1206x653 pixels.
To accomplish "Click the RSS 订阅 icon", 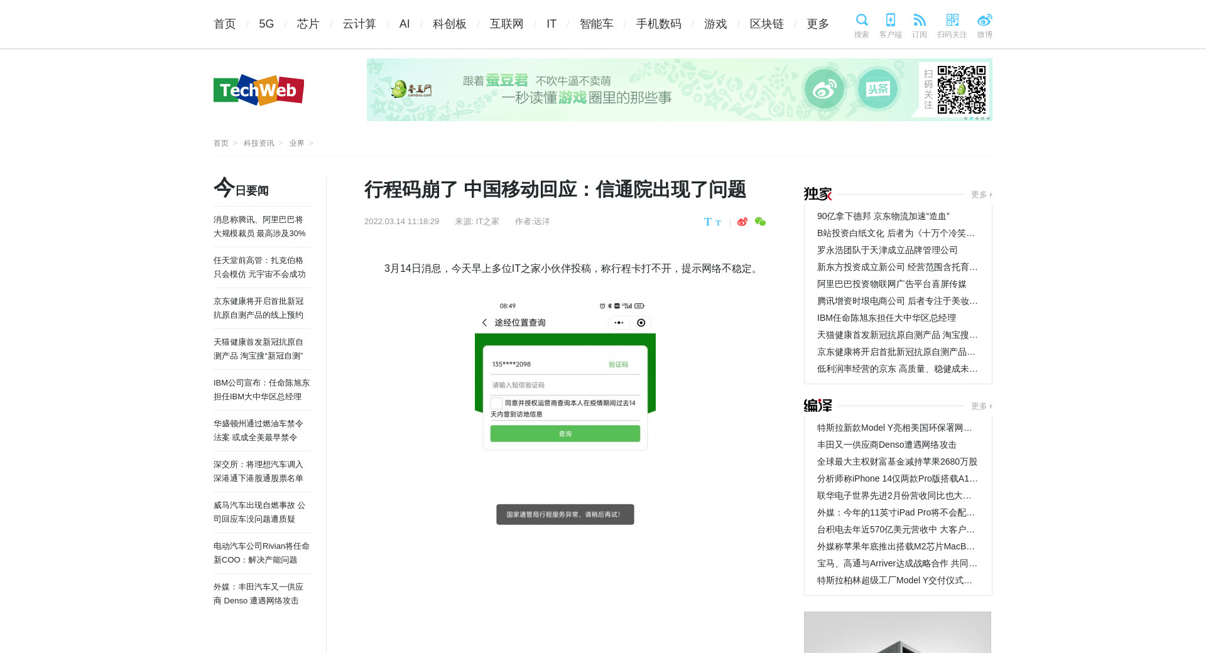I will (x=919, y=21).
